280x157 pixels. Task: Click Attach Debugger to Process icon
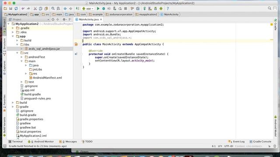pos(115,9)
